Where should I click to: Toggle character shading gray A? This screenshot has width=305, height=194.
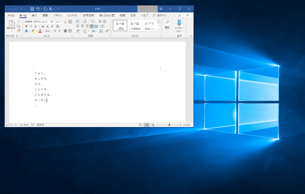pyautogui.click(x=65, y=31)
